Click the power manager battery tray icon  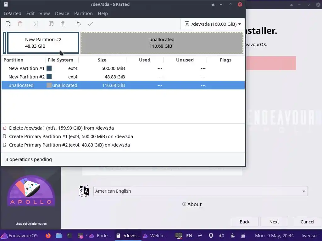(x=232, y=236)
